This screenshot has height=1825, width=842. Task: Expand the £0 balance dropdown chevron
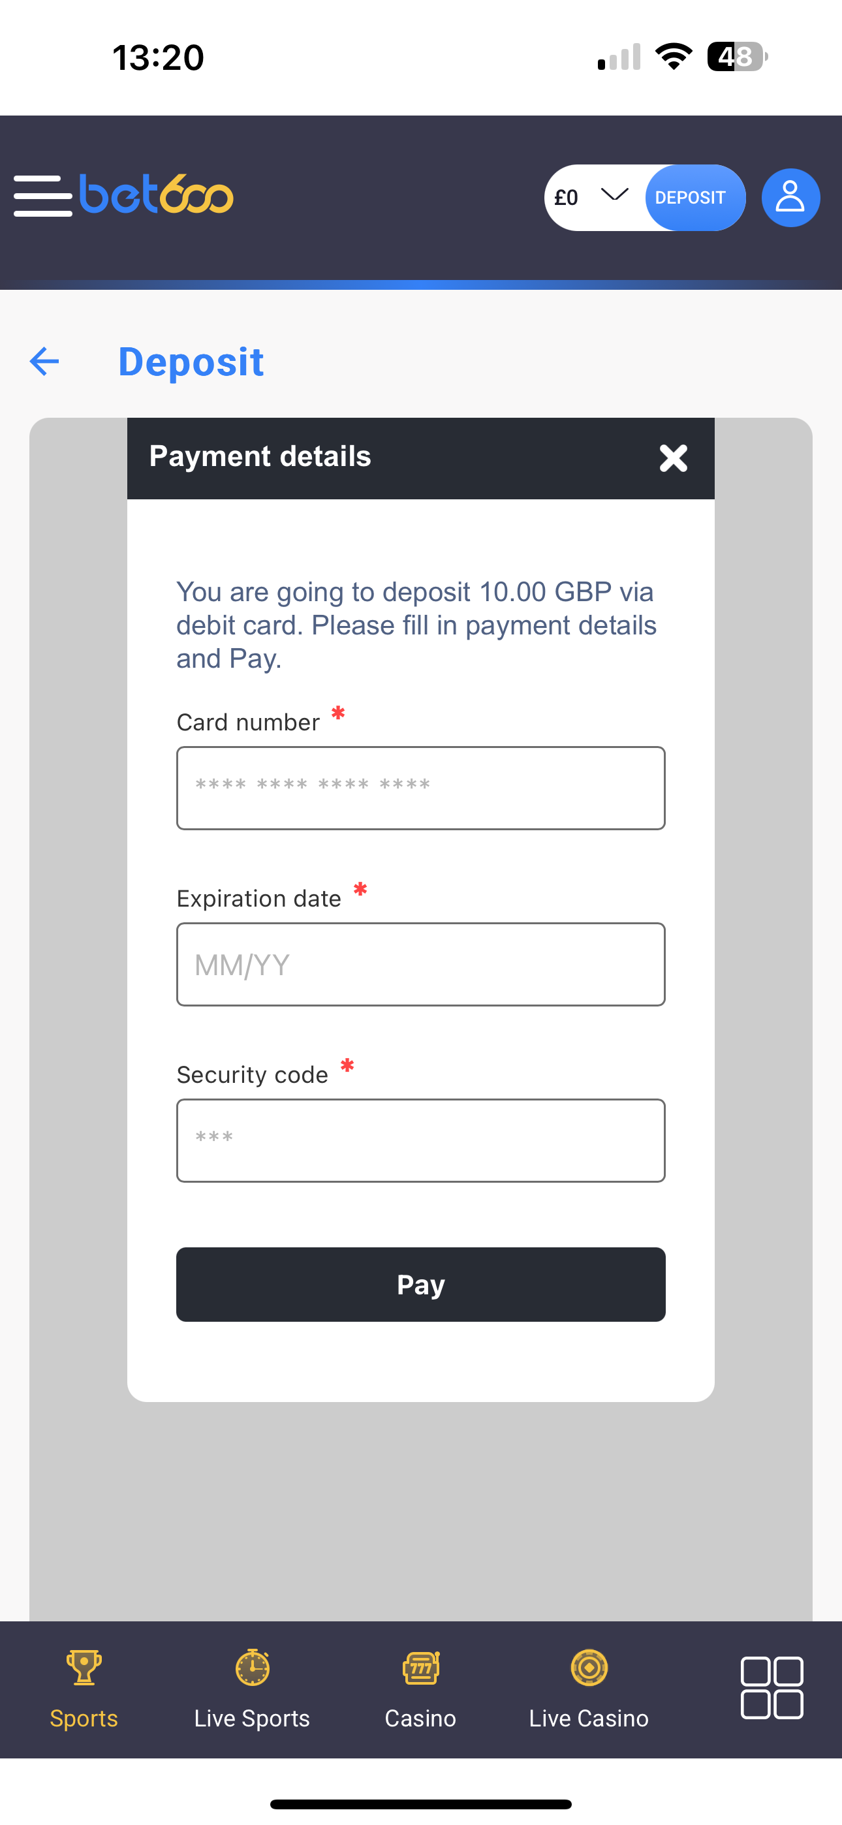(614, 194)
